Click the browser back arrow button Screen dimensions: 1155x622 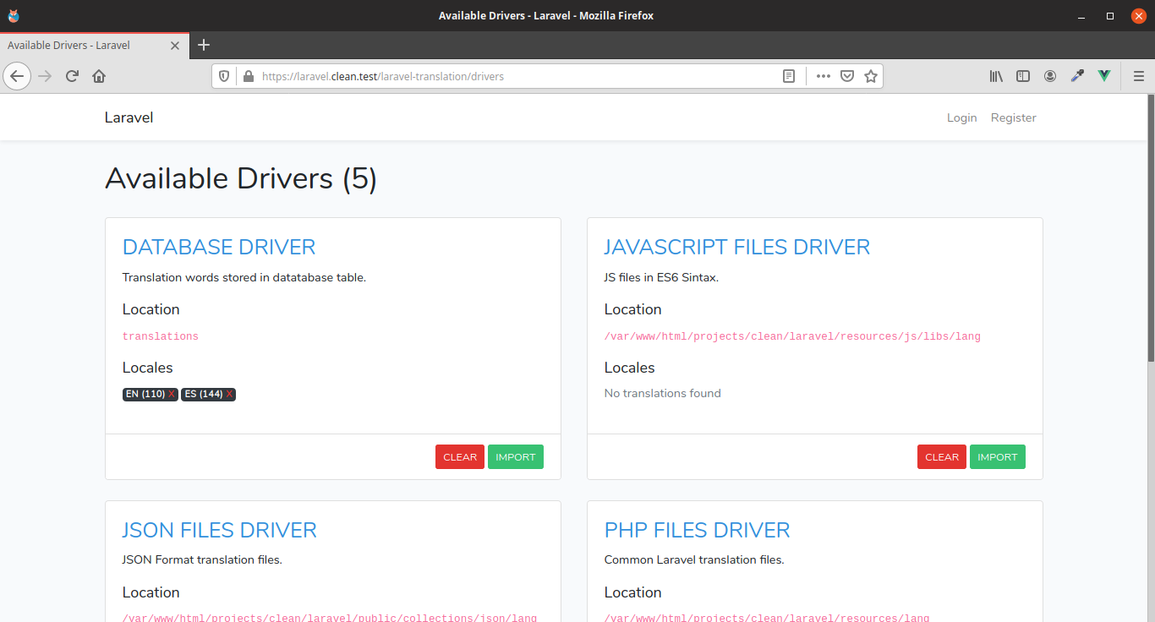[17, 76]
